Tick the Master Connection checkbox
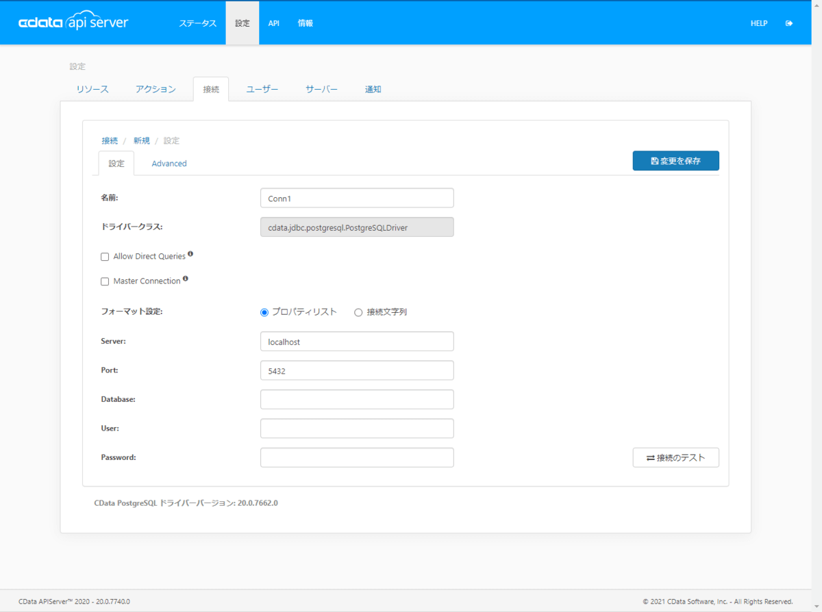822x612 pixels. pos(105,281)
